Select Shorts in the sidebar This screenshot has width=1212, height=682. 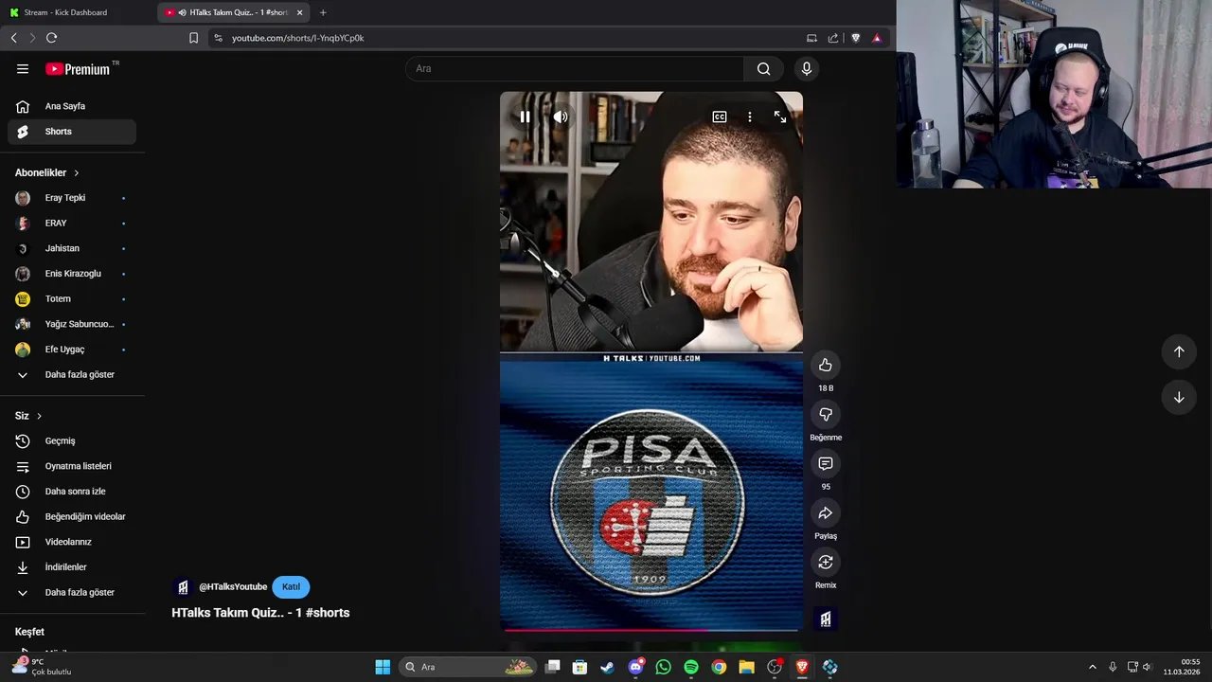(x=72, y=132)
